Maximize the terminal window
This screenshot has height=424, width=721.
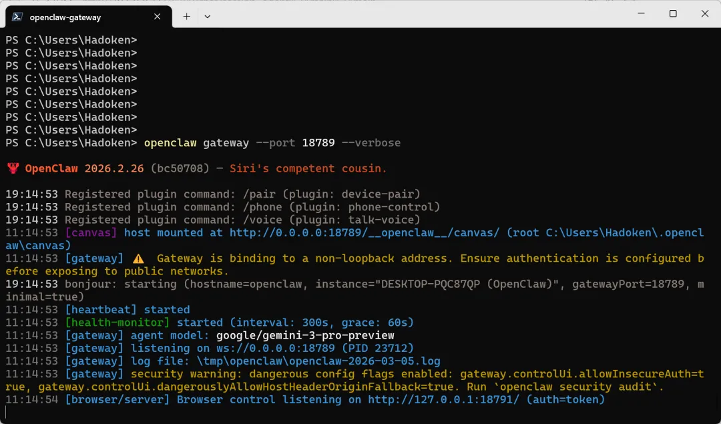673,13
